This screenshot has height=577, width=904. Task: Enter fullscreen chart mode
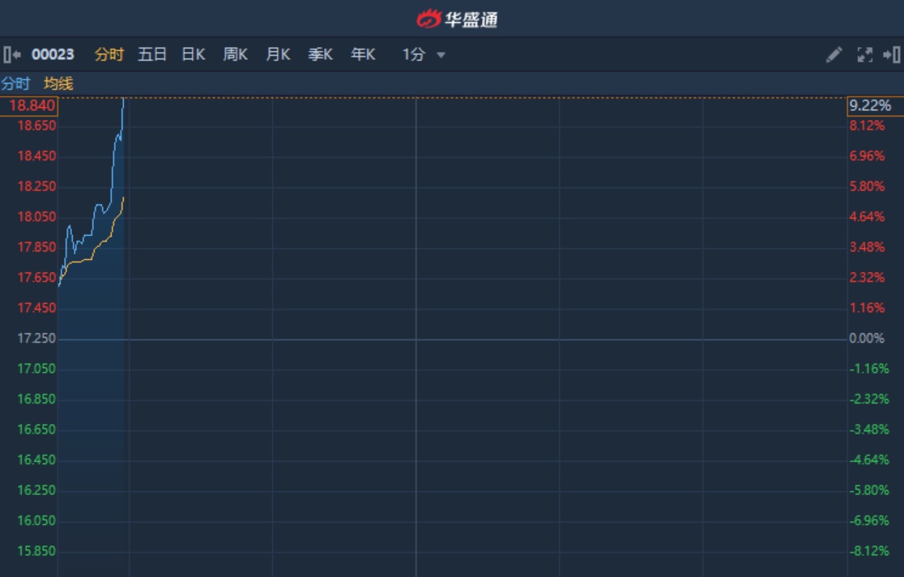865,55
